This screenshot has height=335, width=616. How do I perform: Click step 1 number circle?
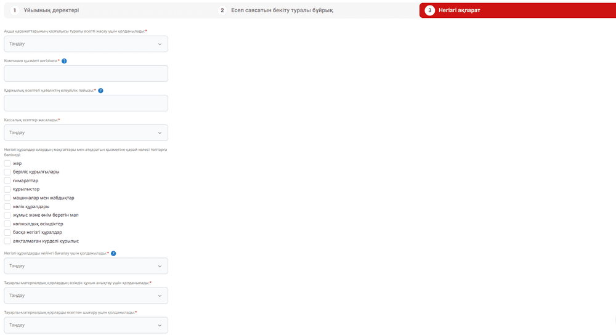(15, 10)
